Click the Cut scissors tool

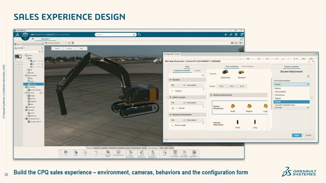[x=66, y=153]
